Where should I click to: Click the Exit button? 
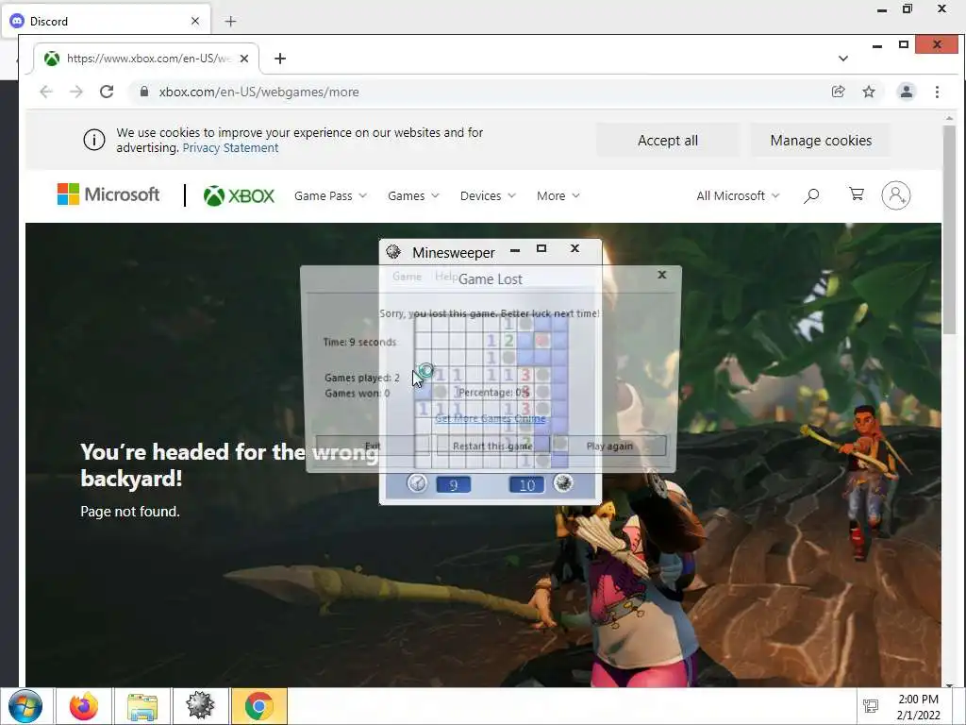coord(373,446)
